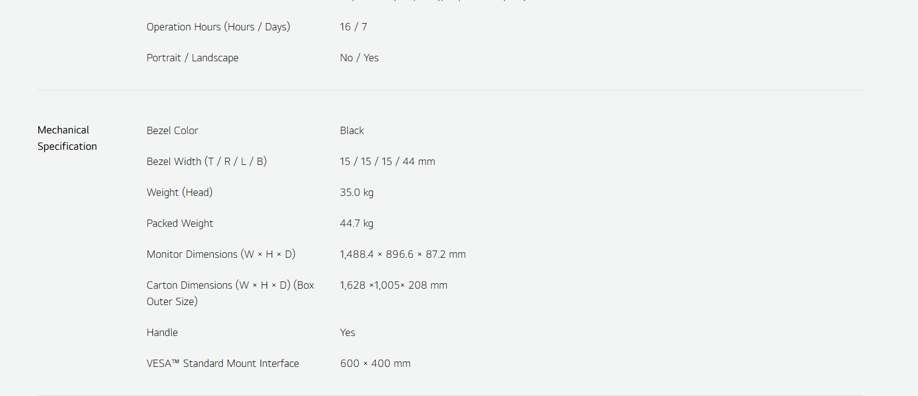Click the Bezel Color label
This screenshot has width=918, height=396.
click(172, 131)
